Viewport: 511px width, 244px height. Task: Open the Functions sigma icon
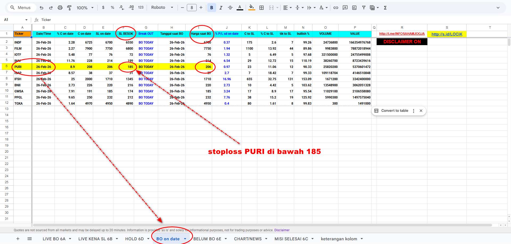[x=385, y=8]
